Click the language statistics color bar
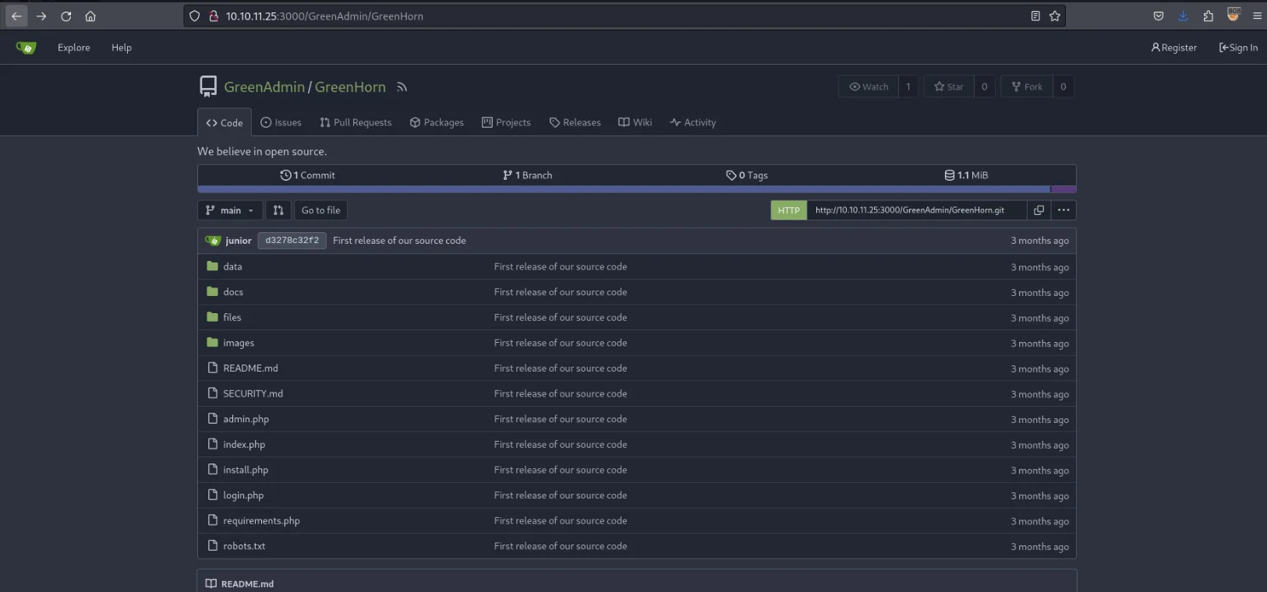The image size is (1267, 592). click(x=624, y=189)
